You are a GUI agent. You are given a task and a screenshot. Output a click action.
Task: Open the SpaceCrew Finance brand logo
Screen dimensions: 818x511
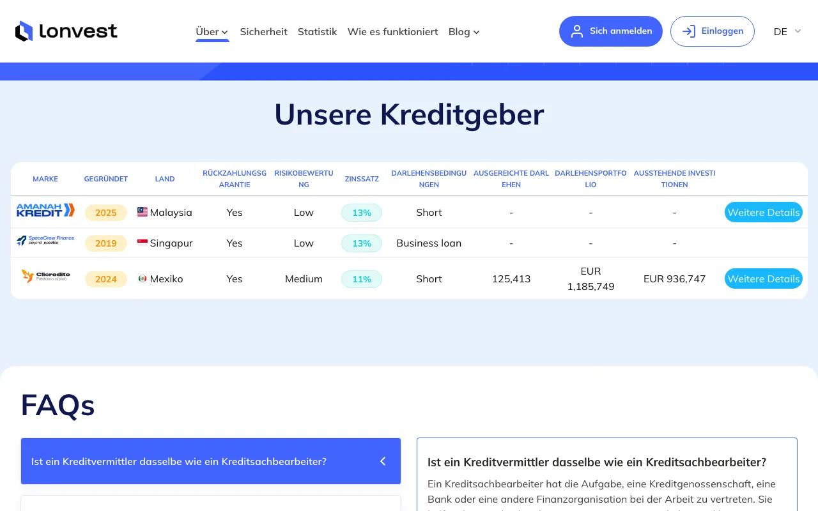pos(45,241)
